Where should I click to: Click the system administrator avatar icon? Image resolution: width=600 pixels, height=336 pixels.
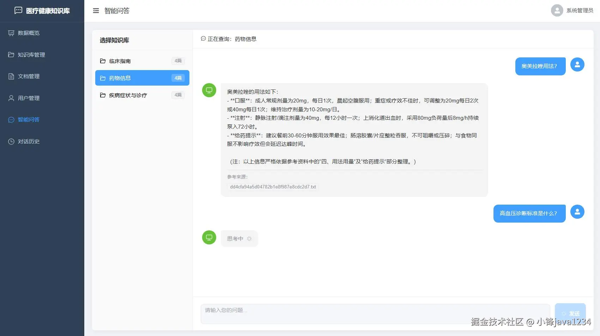coord(557,11)
